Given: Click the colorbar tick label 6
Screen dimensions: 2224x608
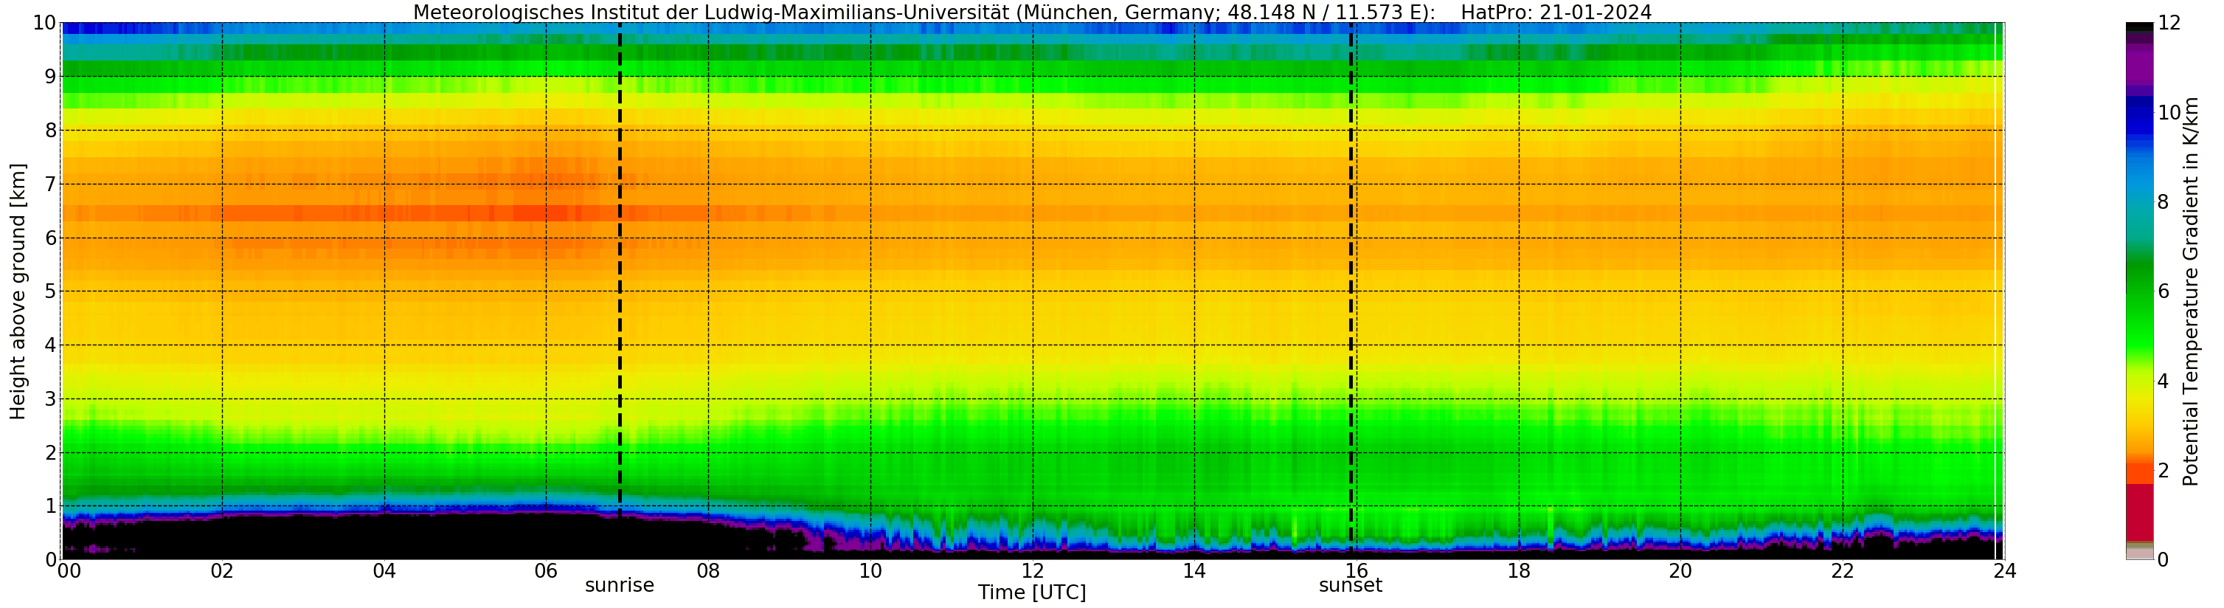Looking at the screenshot, I should tap(2163, 291).
